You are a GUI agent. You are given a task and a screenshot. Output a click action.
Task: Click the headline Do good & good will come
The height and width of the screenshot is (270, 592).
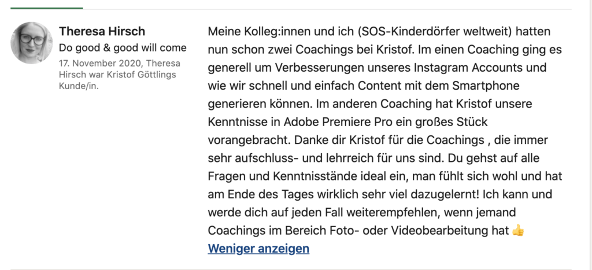point(123,48)
